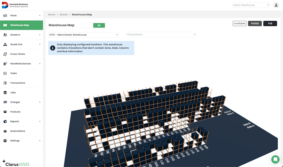Screen dimensions: 283x167
Task: Click the Automations robot icon
Action: [x=5, y=131]
